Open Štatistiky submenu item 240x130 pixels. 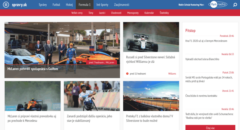pyautogui.click(x=164, y=13)
